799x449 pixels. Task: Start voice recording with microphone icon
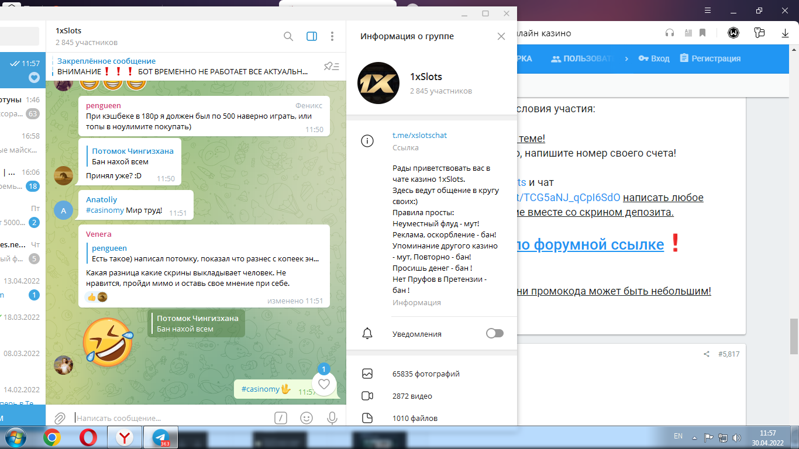[x=332, y=418]
